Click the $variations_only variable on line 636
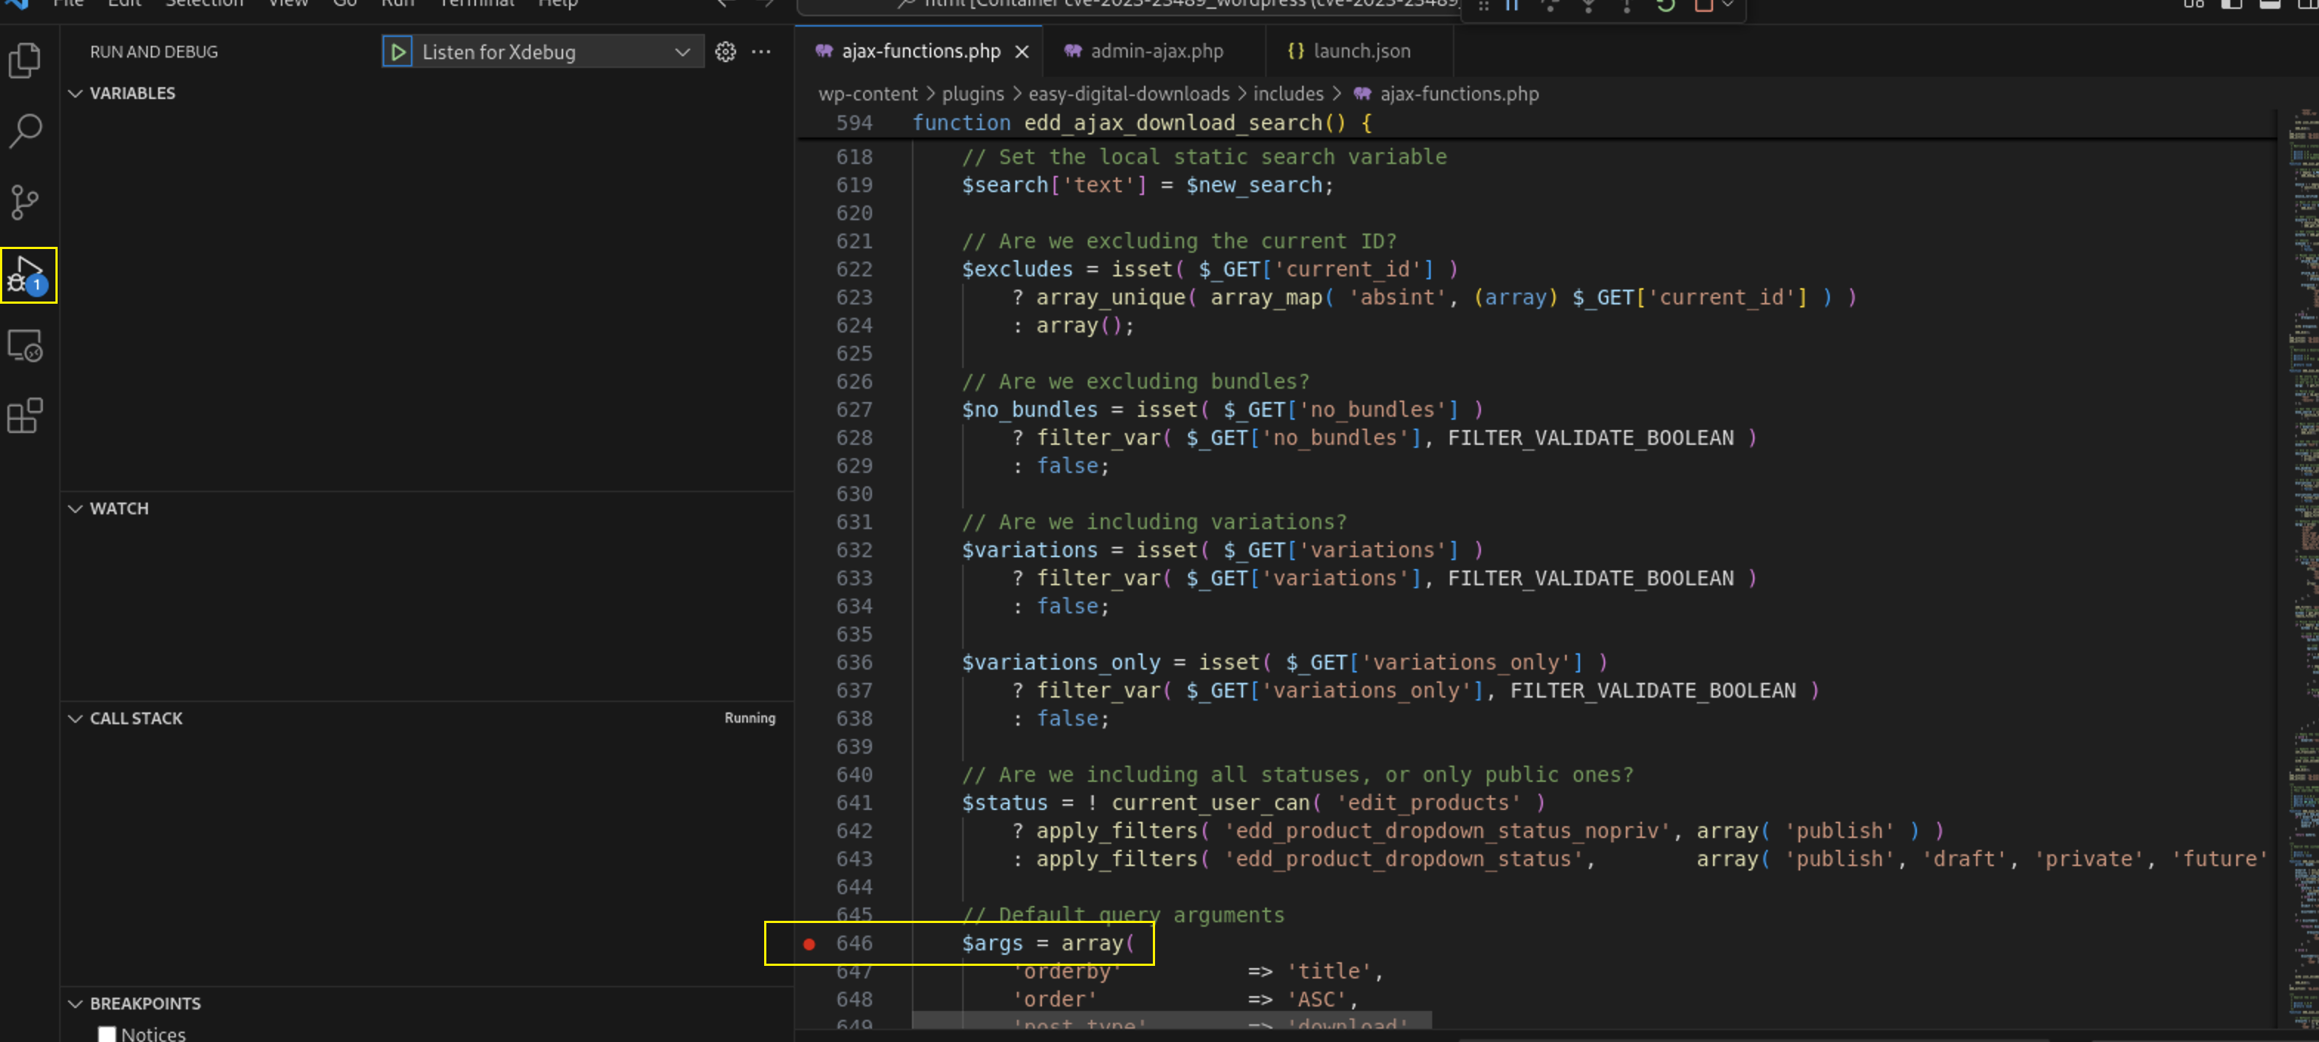Image resolution: width=2319 pixels, height=1042 pixels. click(1061, 663)
